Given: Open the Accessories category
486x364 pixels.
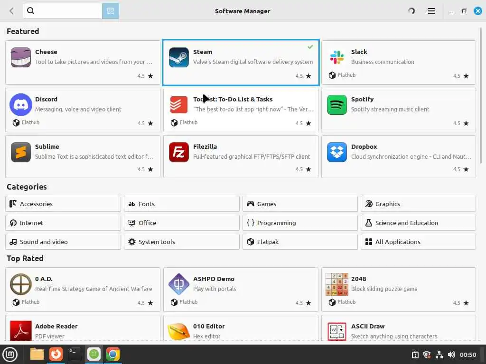Looking at the screenshot, I should 63,204.
